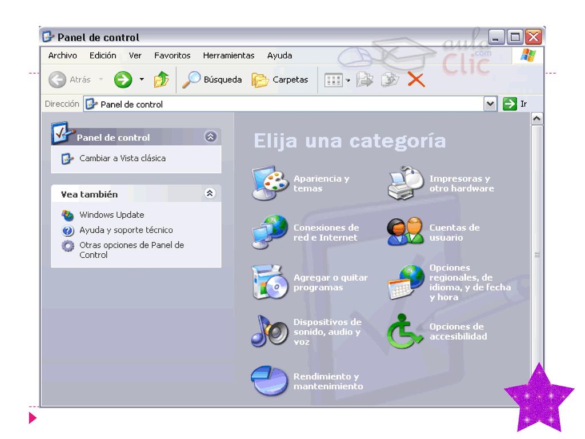Click Conexiones de red e Internet text
Viewport: 585px width, 439px height.
pos(326,232)
